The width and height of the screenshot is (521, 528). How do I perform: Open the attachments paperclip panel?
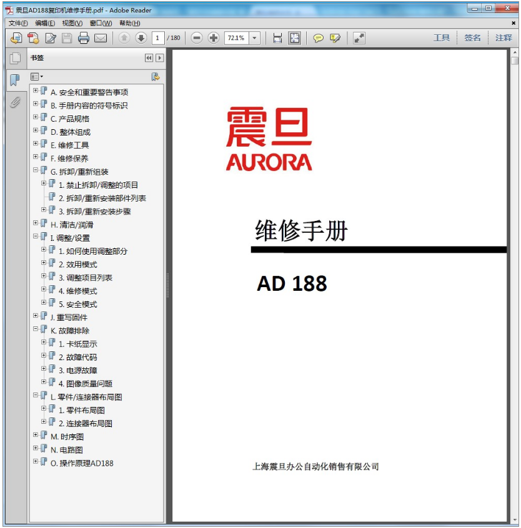[15, 102]
